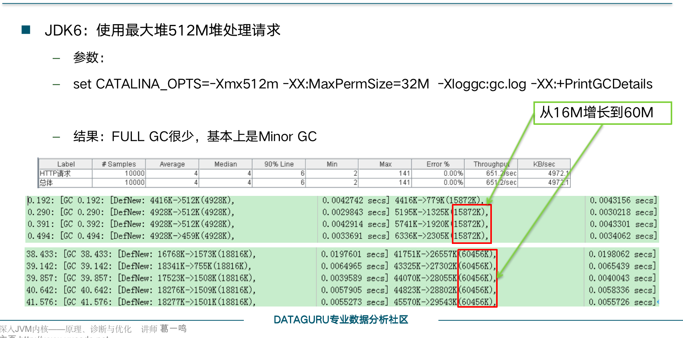Click the CATALINA_OPTS parameter line

[363, 84]
